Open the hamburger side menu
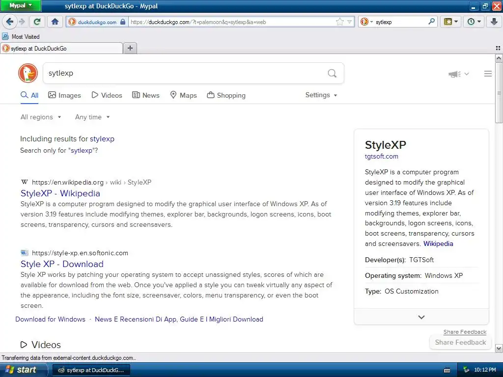503x377 pixels. (x=488, y=74)
